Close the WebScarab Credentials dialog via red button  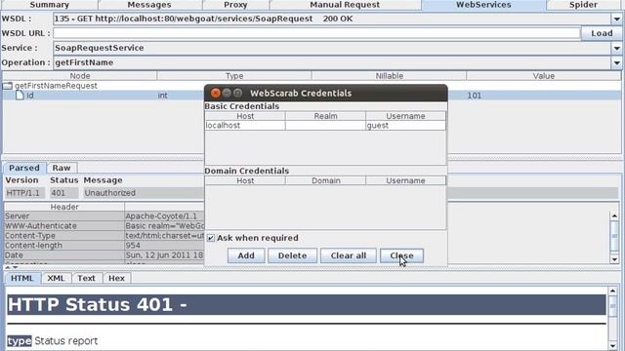click(215, 93)
